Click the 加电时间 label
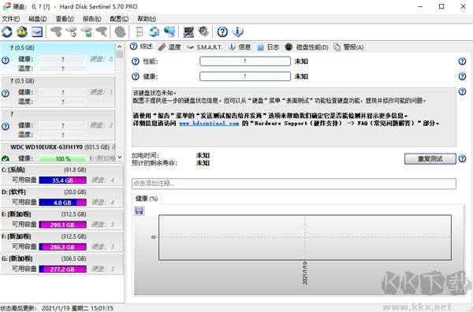The width and height of the screenshot is (473, 312). tap(145, 155)
